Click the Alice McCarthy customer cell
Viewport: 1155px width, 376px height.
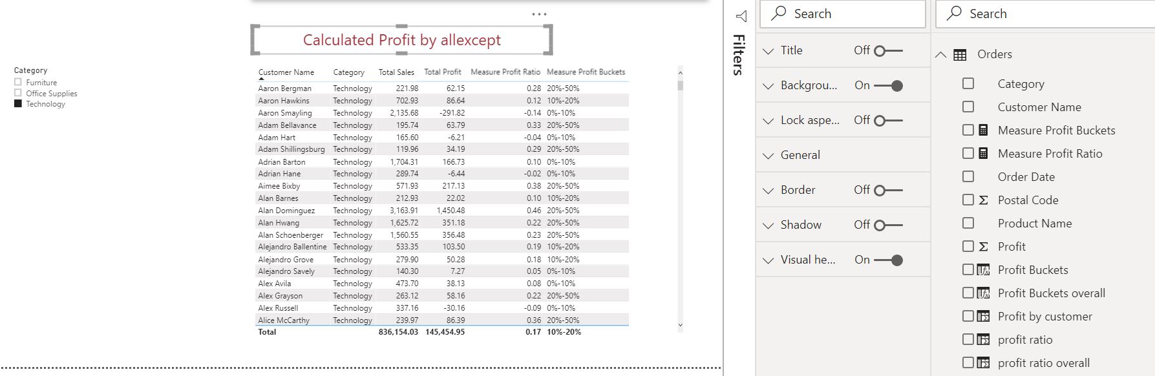(x=284, y=320)
